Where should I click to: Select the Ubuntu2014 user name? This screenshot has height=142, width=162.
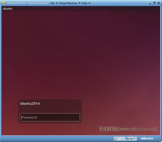30,104
